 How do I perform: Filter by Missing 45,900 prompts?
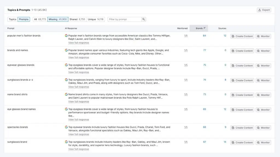pos(58,19)
